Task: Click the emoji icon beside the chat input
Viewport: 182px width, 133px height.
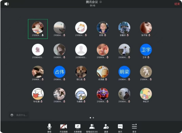Action: click(12, 115)
